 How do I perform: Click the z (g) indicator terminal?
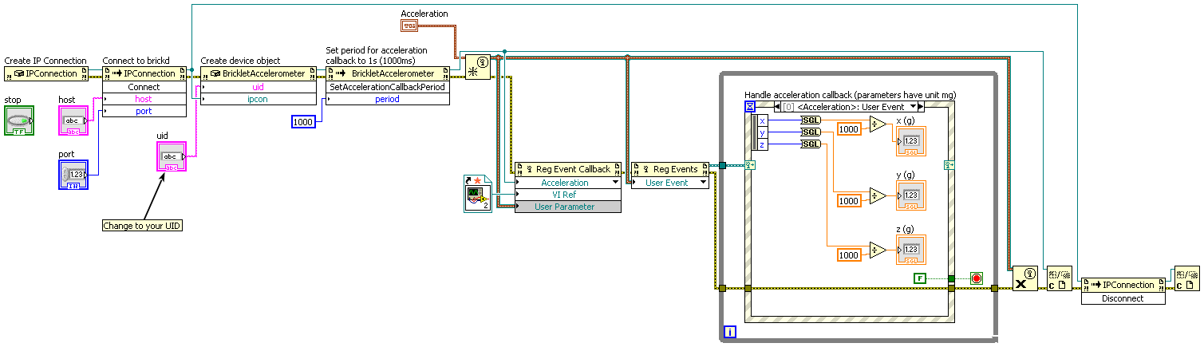pos(911,249)
